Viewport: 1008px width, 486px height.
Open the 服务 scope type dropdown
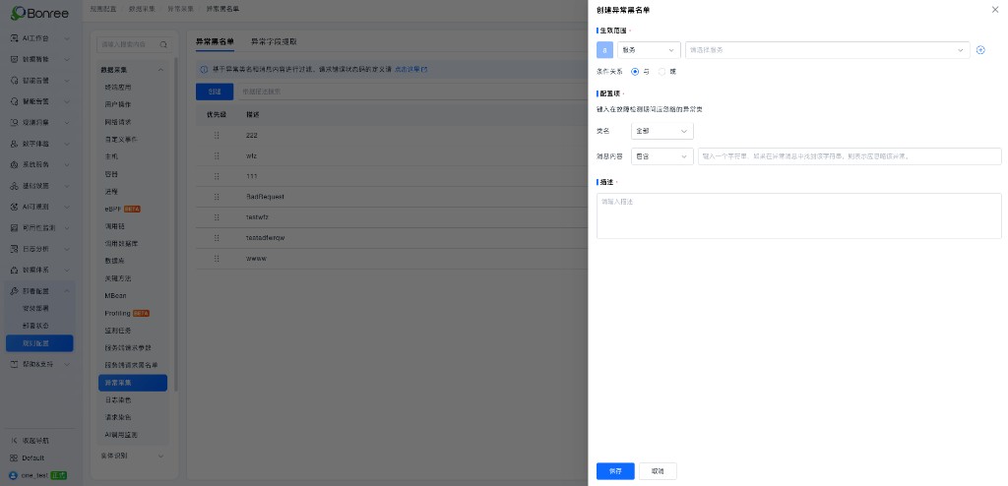(x=649, y=50)
